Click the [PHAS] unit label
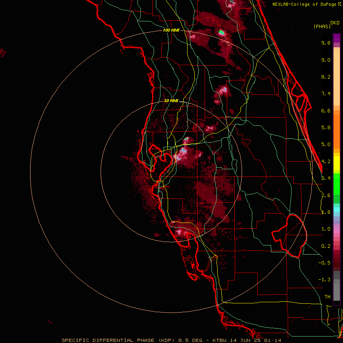Image resolution: width=343 pixels, height=343 pixels. tap(322, 27)
